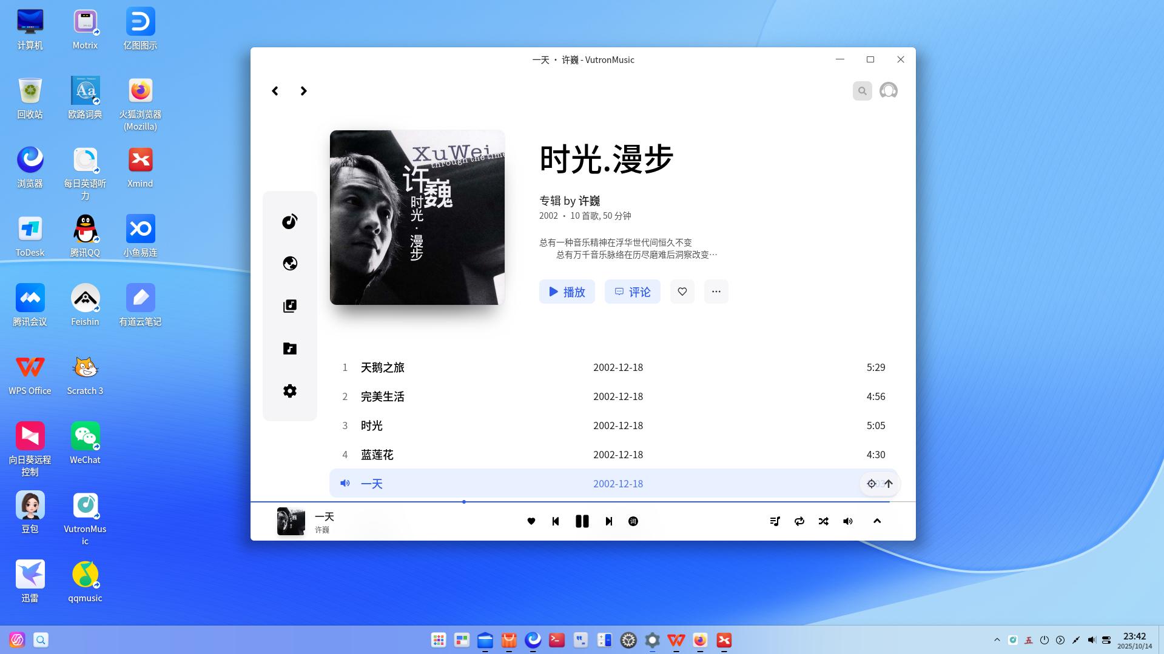Open artist 许巍 in player bar

322,530
